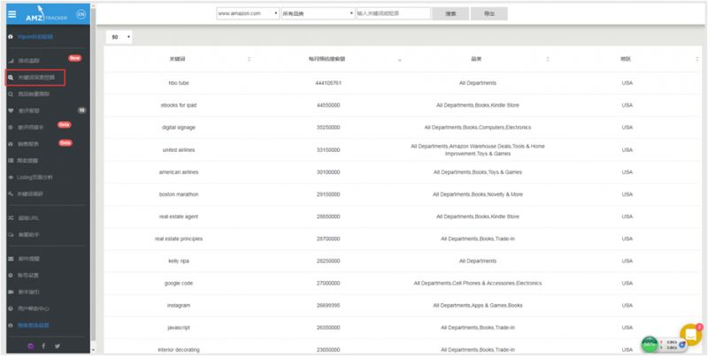708x356 pixels.
Task: Open the red-boxed keyword deep mining entry
Action: coord(35,78)
